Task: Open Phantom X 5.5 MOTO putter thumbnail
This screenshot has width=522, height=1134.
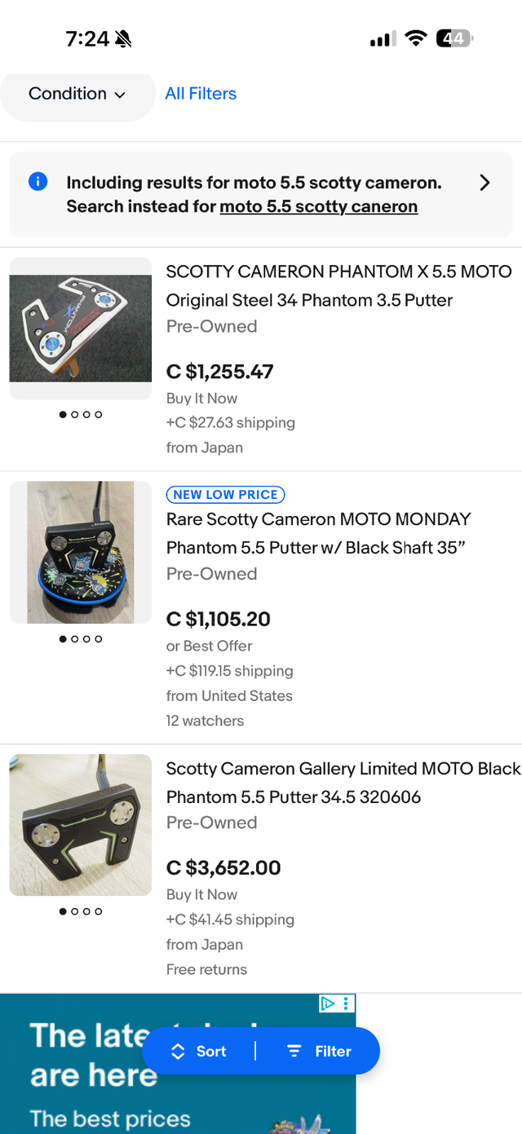Action: tap(81, 329)
